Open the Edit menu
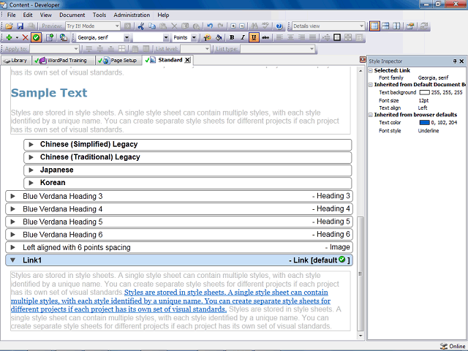Screen dimensions: 468x351 [28, 15]
